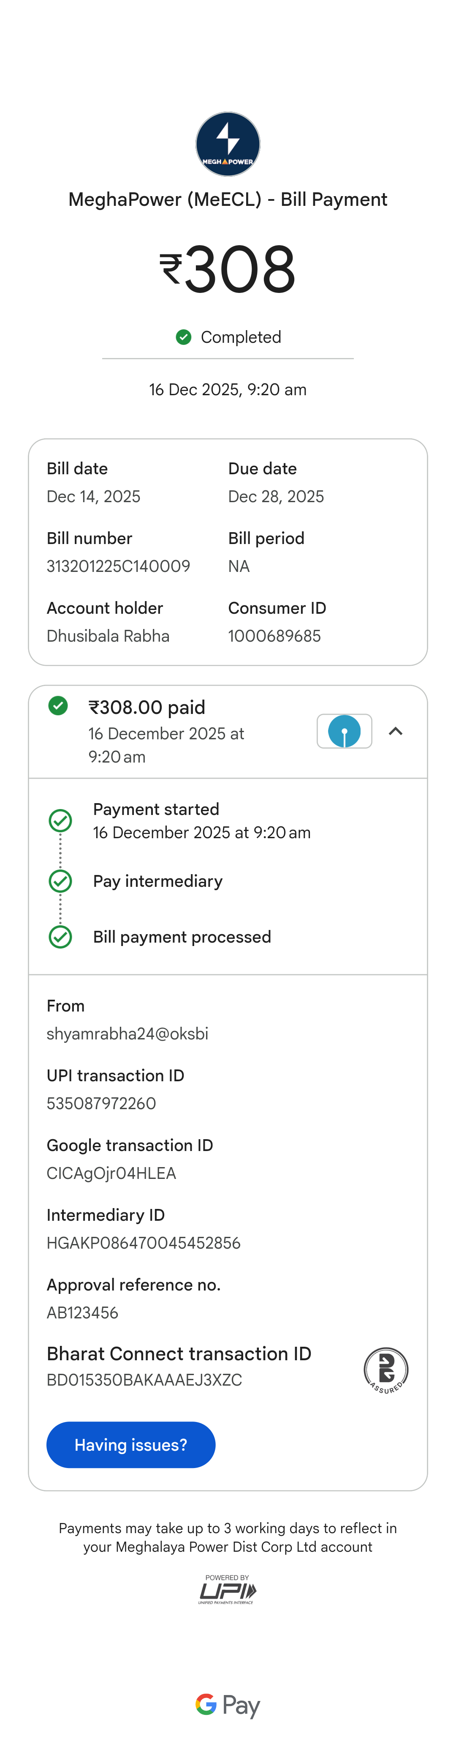Select the Google transaction ID CICAgOjr04HLEA
Viewport: 456px width, 1739px height.
point(111,1173)
